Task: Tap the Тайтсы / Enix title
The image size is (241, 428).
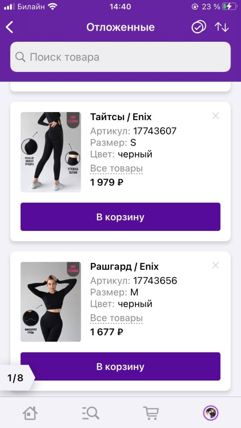Action: tap(121, 117)
